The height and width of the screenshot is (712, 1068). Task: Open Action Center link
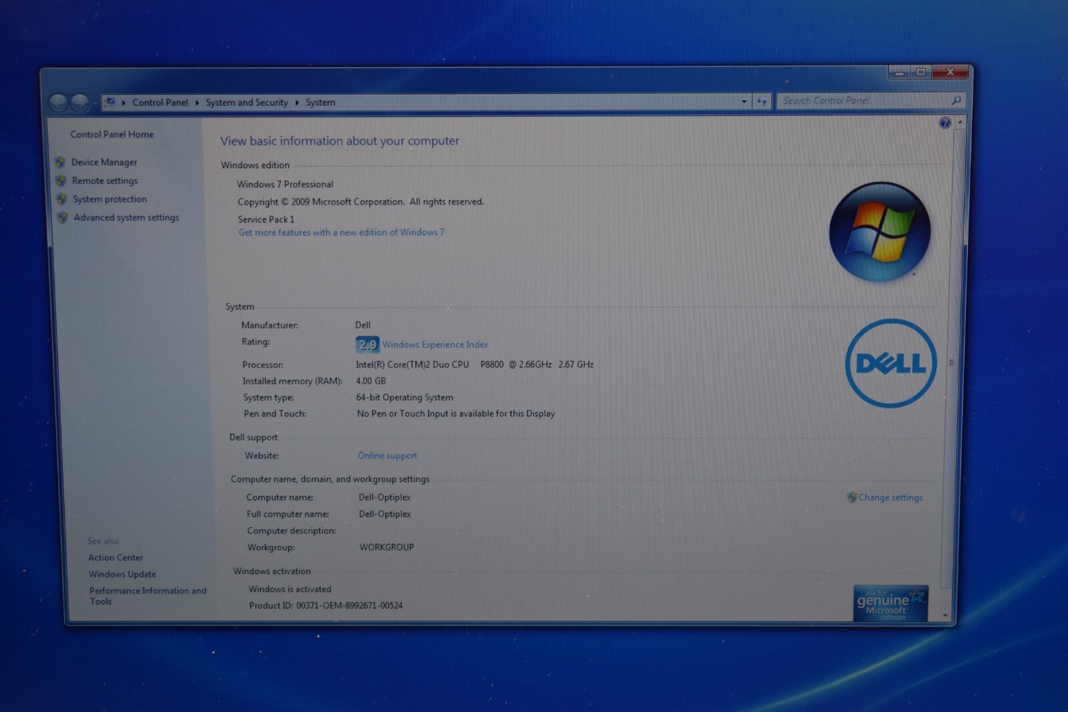tap(115, 557)
